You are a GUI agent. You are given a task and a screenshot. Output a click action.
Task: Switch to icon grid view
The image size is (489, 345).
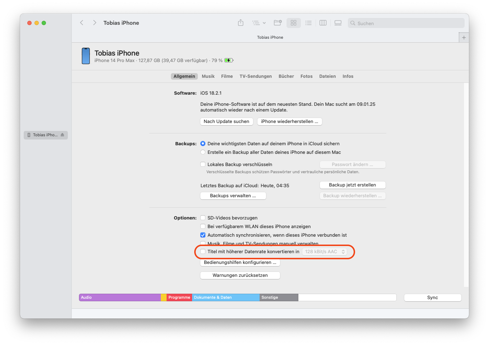click(x=293, y=23)
